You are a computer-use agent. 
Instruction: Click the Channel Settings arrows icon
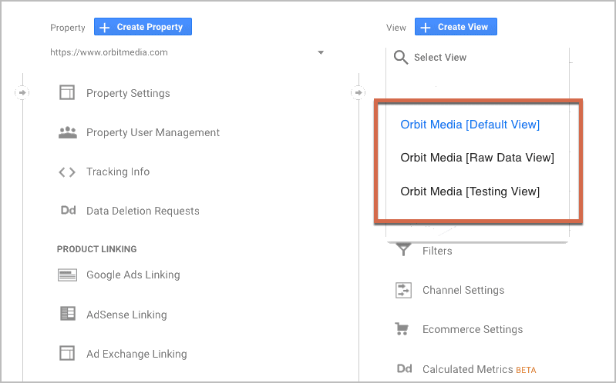[x=403, y=291]
